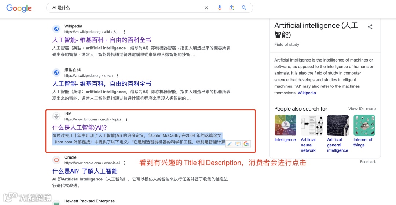Click the 'IBM' site name above the URL
396x205 pixels.
(x=68, y=113)
